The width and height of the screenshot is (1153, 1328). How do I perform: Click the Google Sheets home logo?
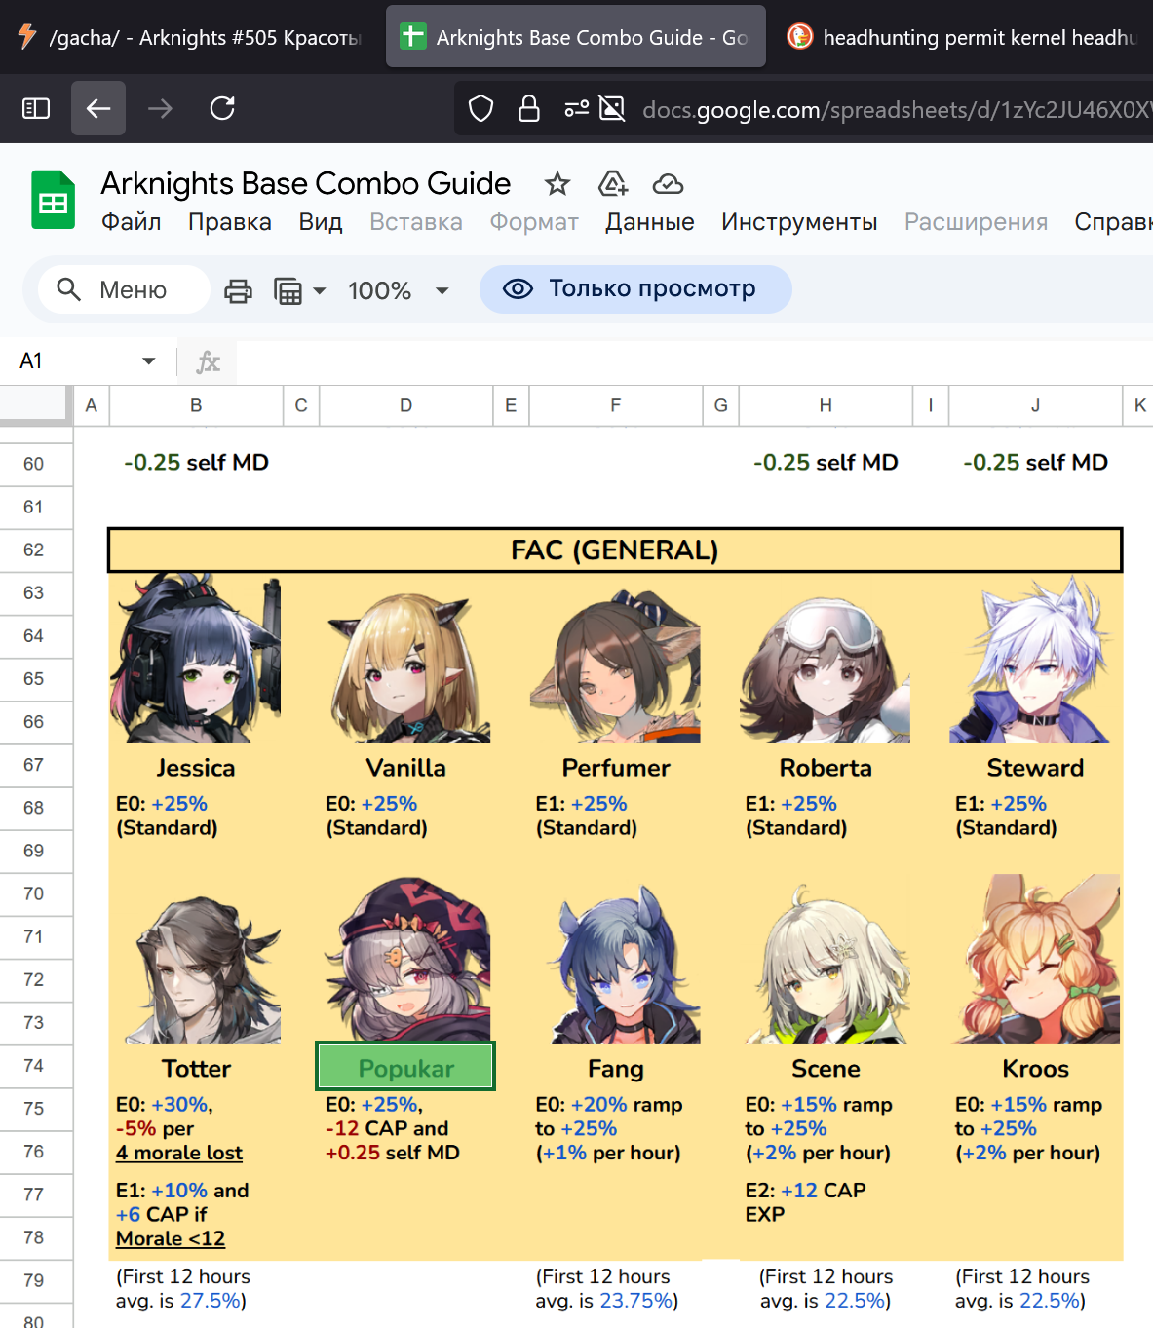point(53,200)
